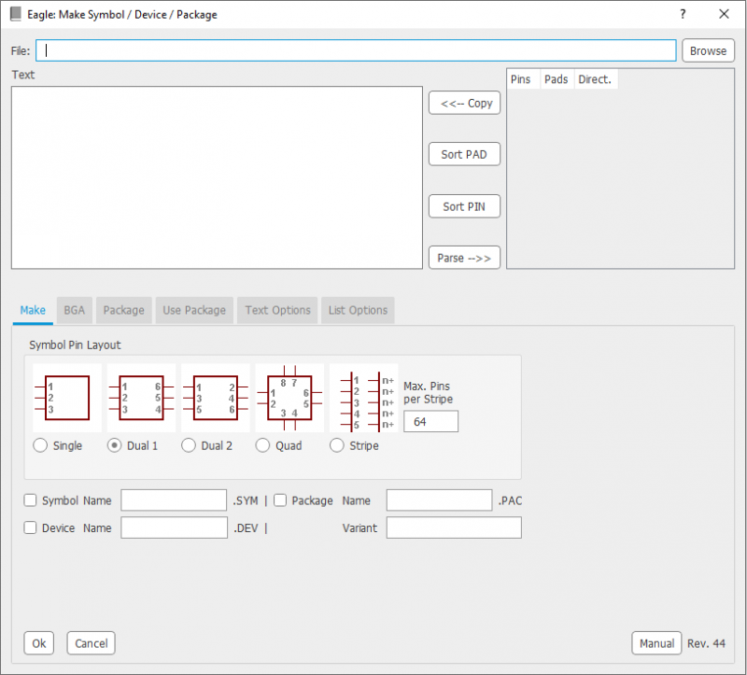
Task: Click the Rev. 44 label
Action: point(706,643)
